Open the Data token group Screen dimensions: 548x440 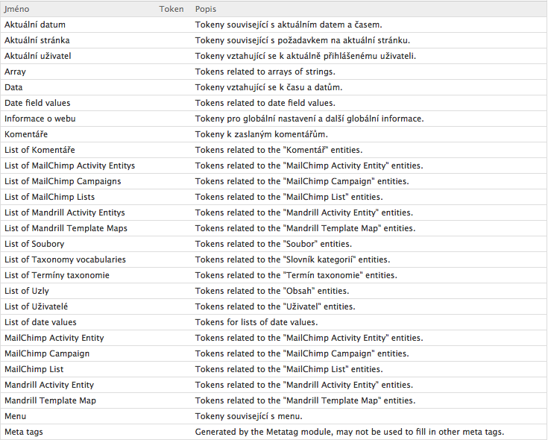pos(13,87)
